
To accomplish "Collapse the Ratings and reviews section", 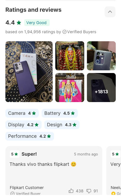I will pyautogui.click(x=110, y=12).
